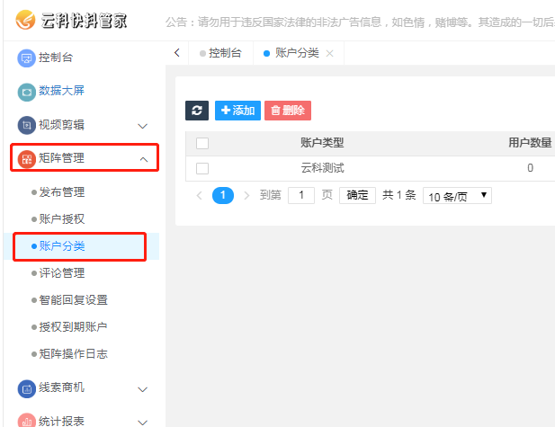Image resolution: width=555 pixels, height=427 pixels.
Task: Toggle the select-all checkbox in table header
Action: [x=202, y=143]
